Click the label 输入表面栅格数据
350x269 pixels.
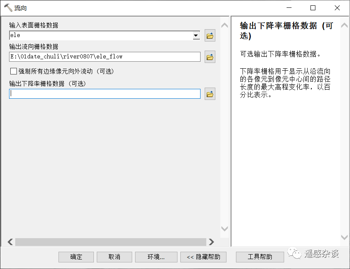tap(34, 25)
